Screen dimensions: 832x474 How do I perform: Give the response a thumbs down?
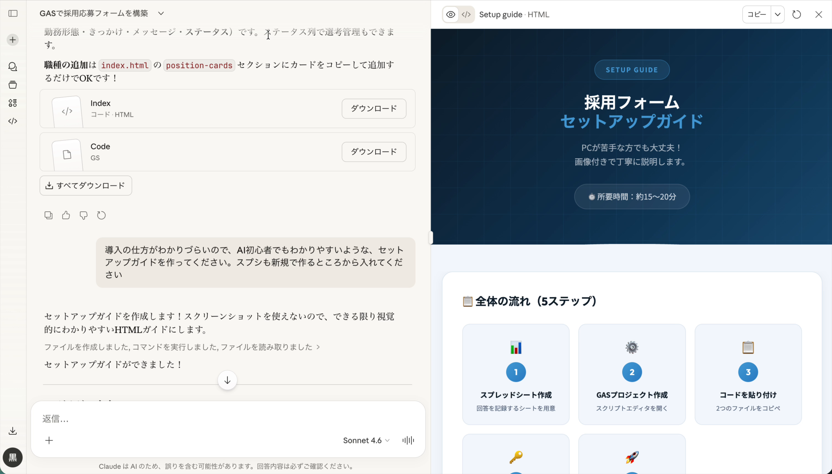tap(83, 215)
